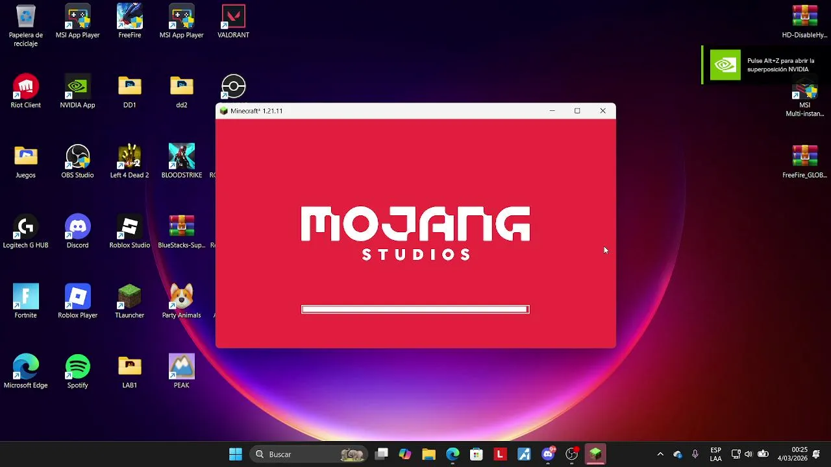Close the Minecraft 1.21.11 window

[x=602, y=111]
